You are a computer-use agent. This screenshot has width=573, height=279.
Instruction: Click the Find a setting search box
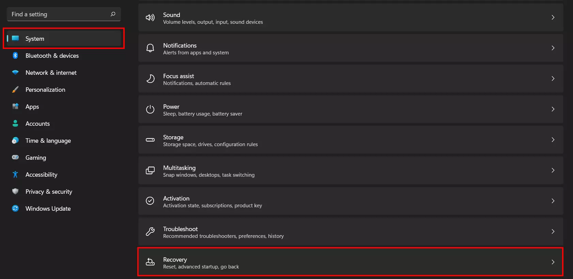(x=64, y=14)
